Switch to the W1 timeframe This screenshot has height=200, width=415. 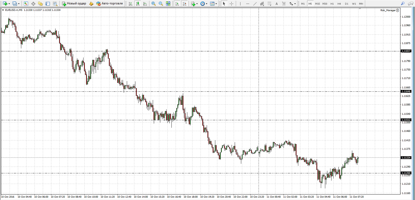tap(354, 4)
